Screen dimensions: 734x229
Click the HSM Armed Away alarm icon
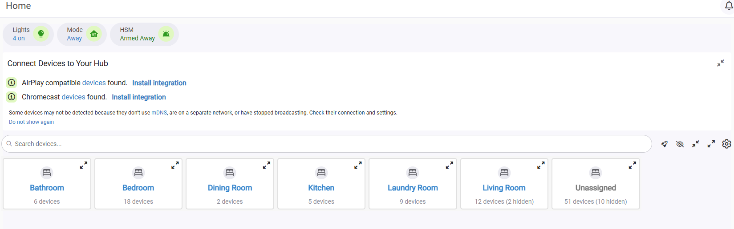(x=166, y=34)
